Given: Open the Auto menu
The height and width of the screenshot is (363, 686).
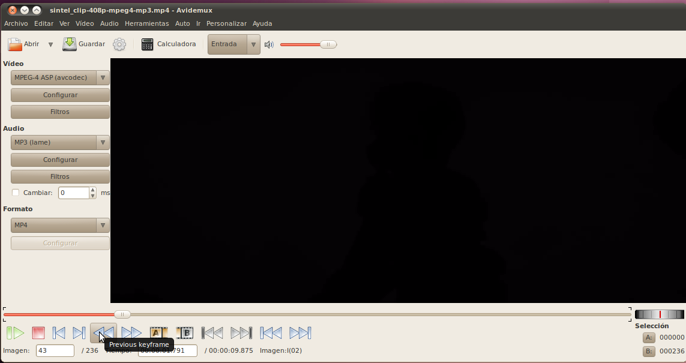Looking at the screenshot, I should pos(182,23).
